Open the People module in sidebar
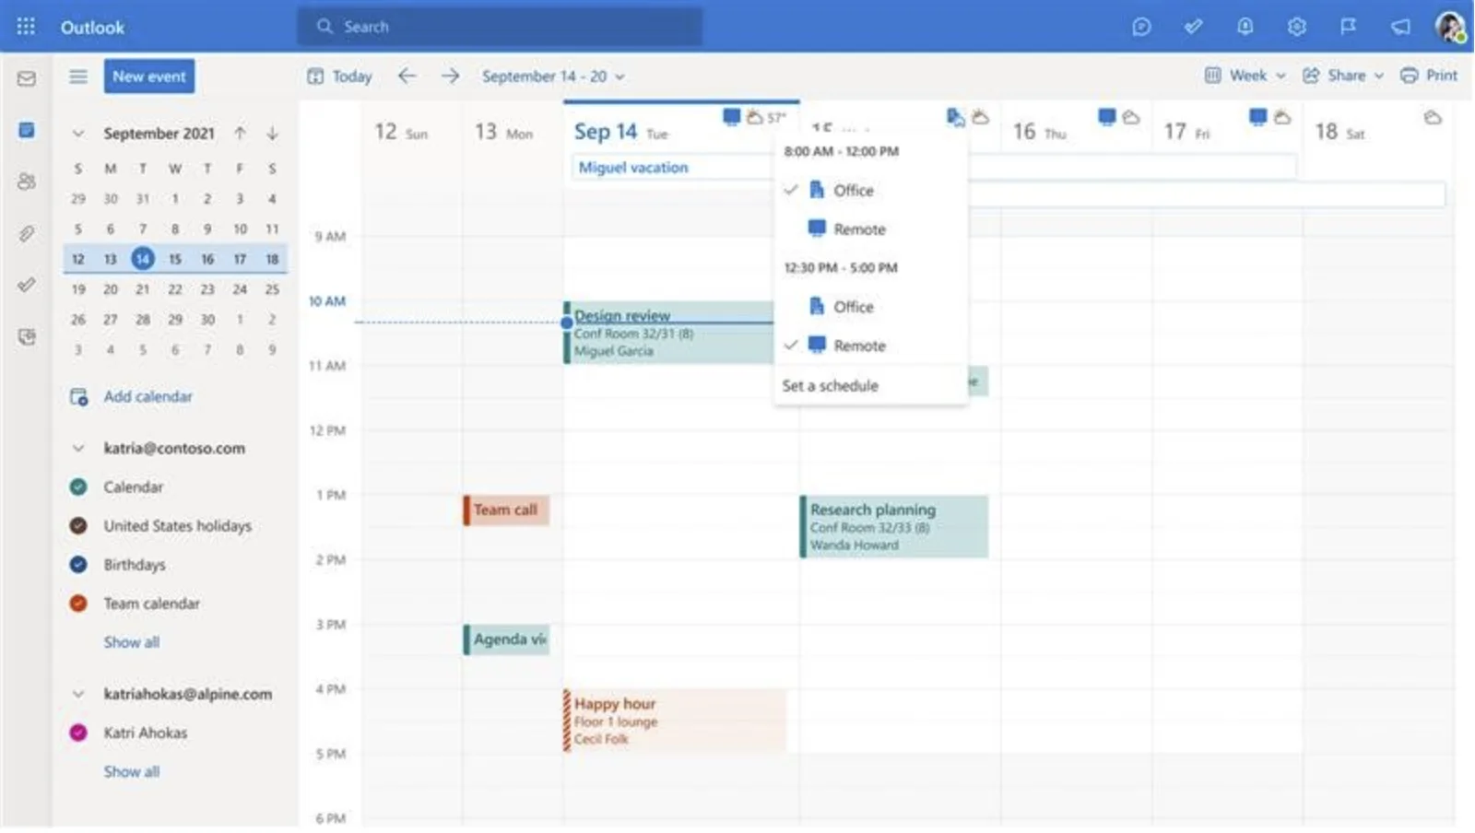This screenshot has width=1475, height=833. 27,182
